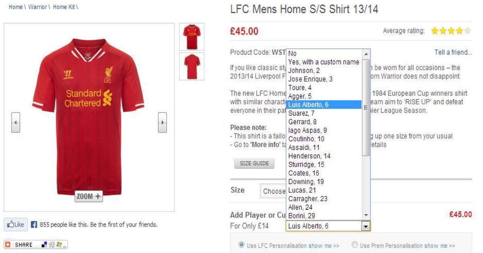Click the scroll-up arrow in the player list
The width and height of the screenshot is (483, 253).
[366, 54]
